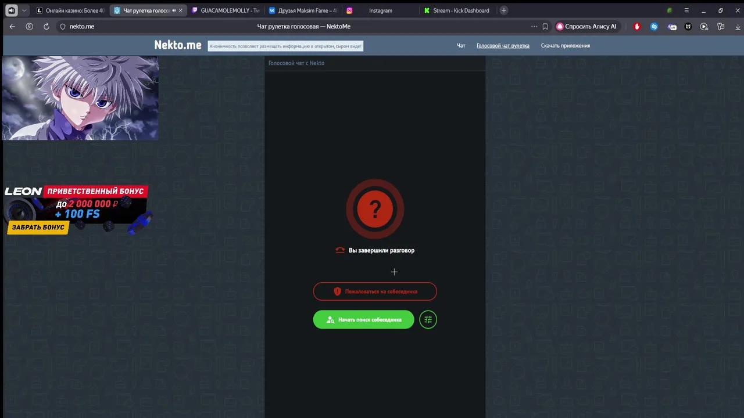Open the downloads panel
The image size is (744, 418).
pos(739,27)
